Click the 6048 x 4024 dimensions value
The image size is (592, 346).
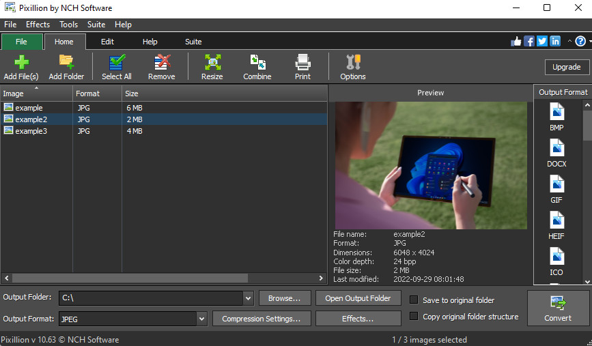(414, 253)
